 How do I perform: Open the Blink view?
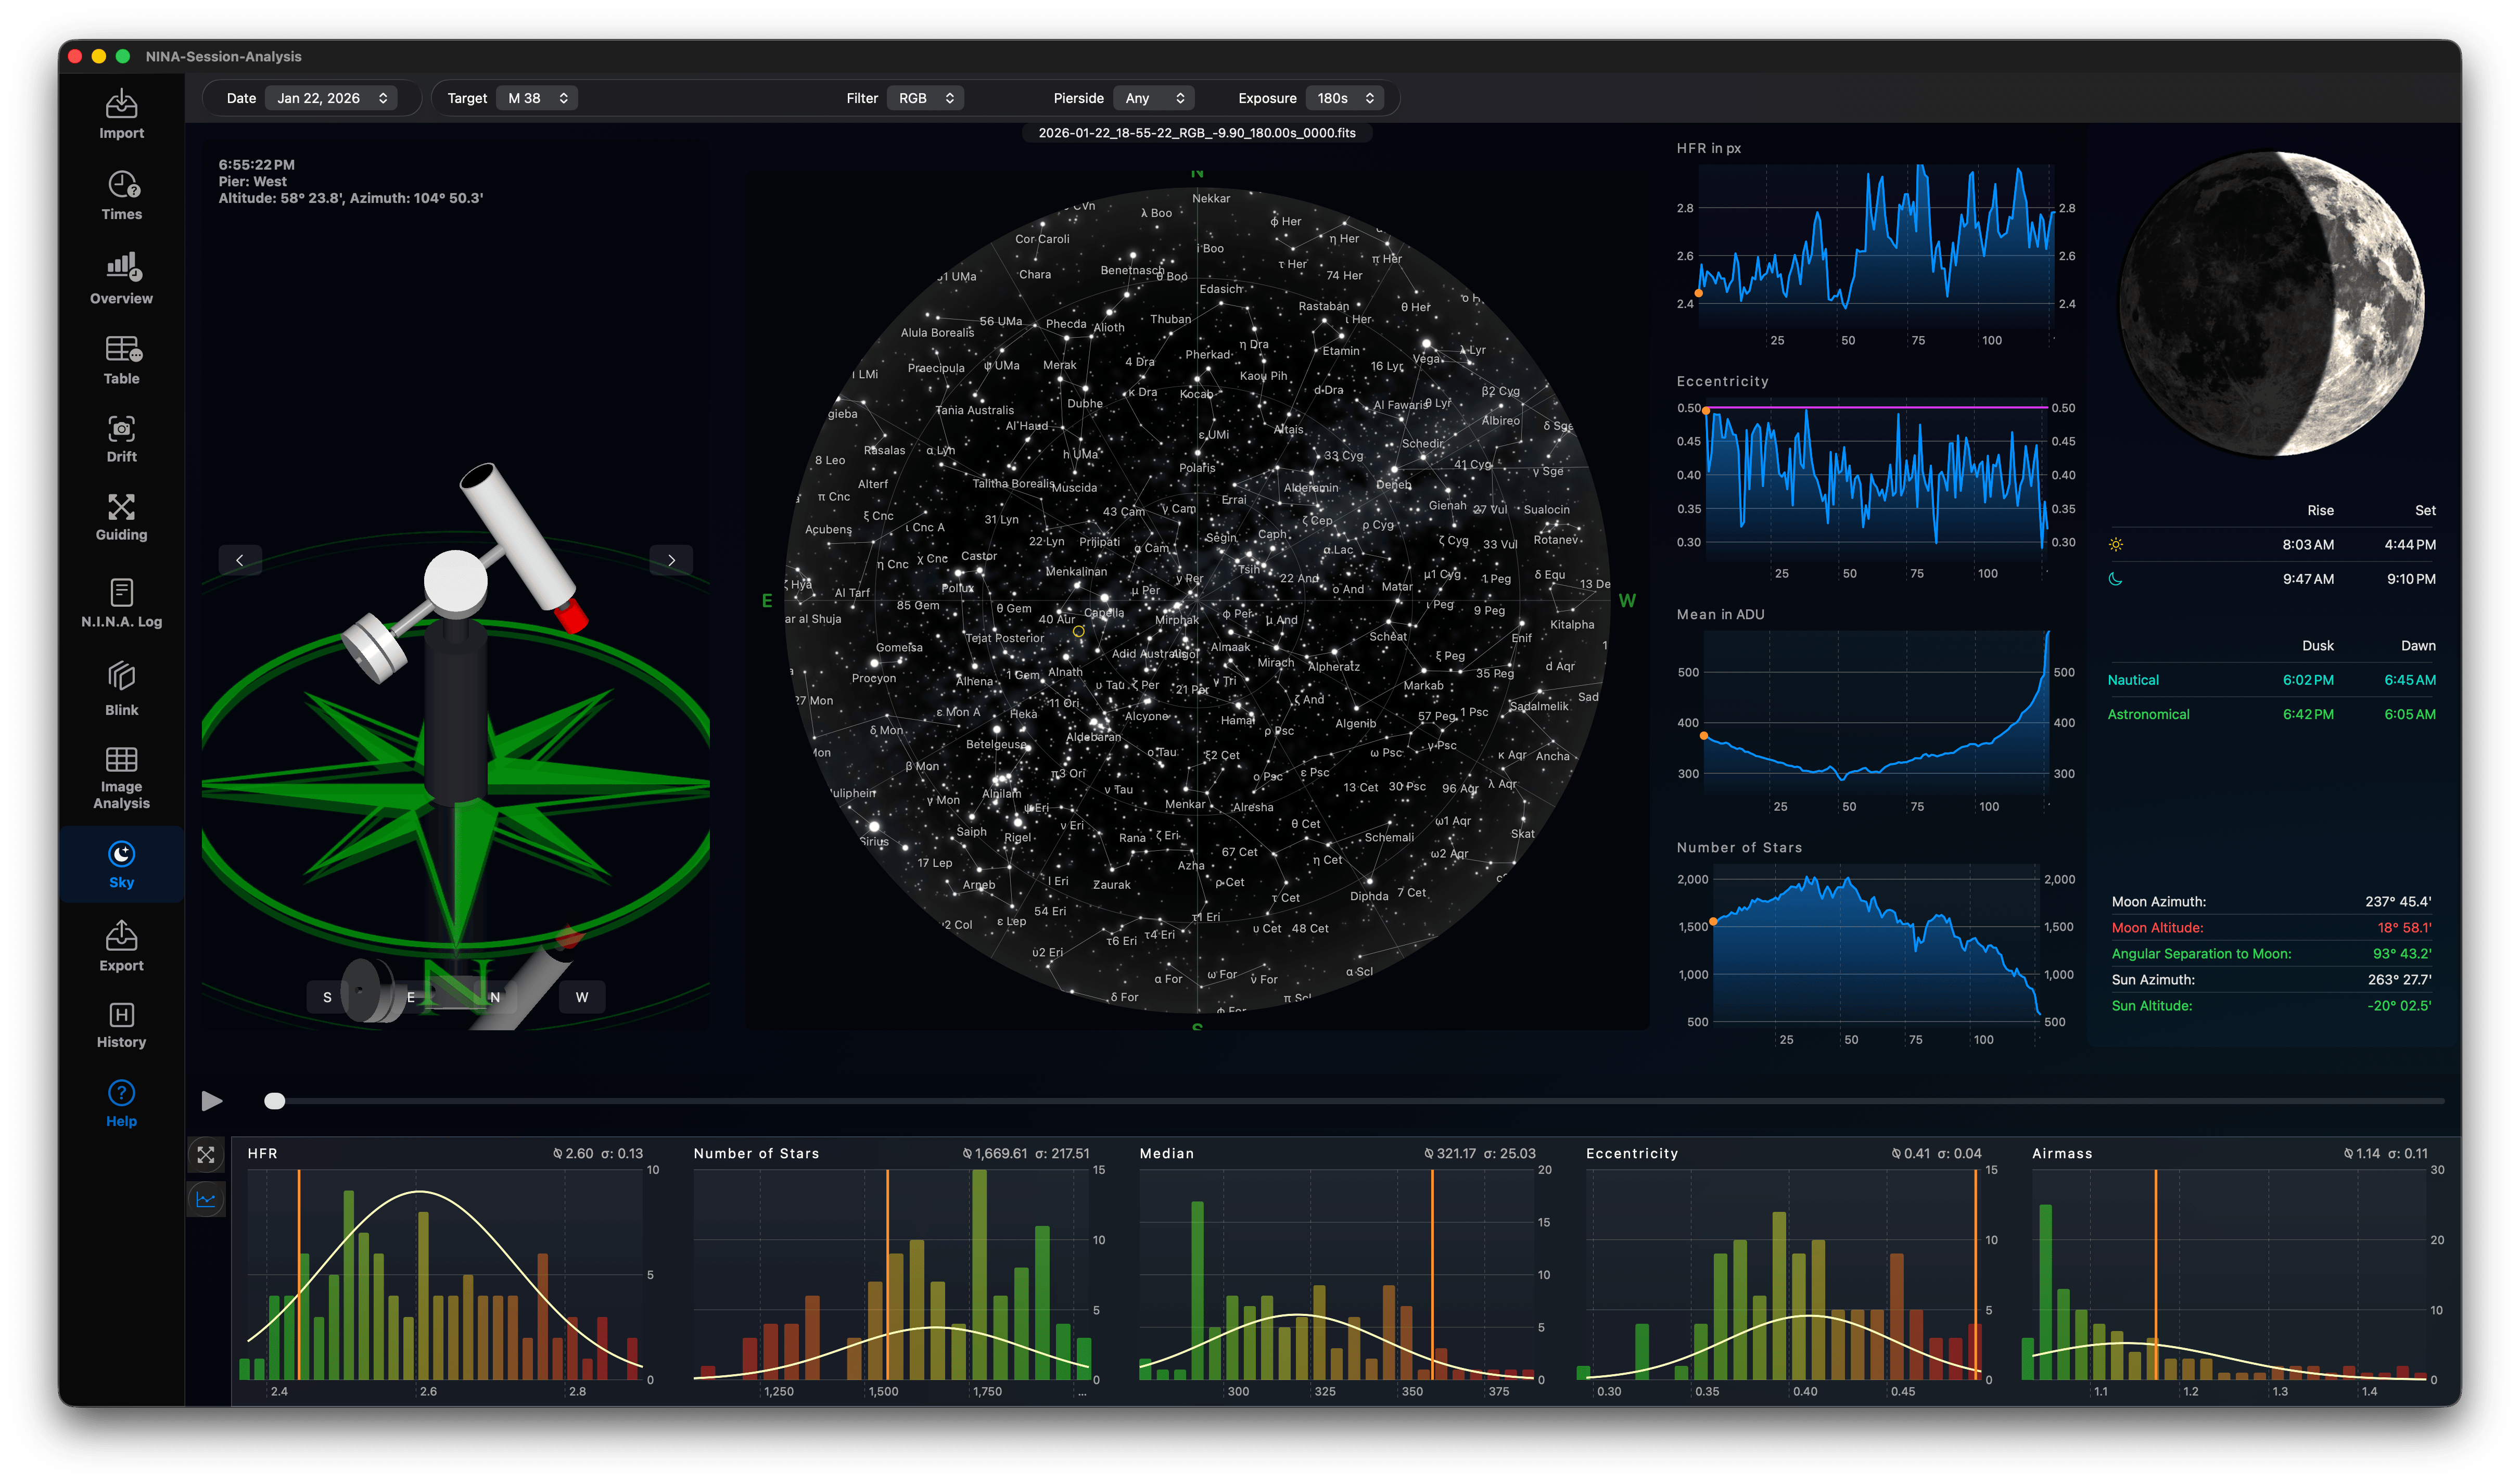(121, 689)
